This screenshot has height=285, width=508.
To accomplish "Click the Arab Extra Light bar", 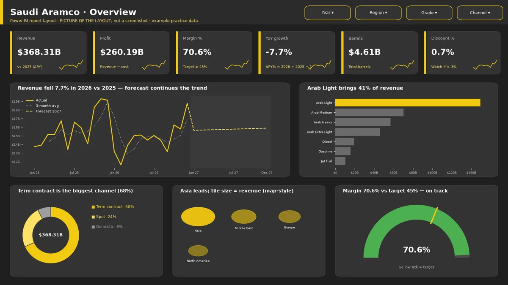I will coord(358,132).
